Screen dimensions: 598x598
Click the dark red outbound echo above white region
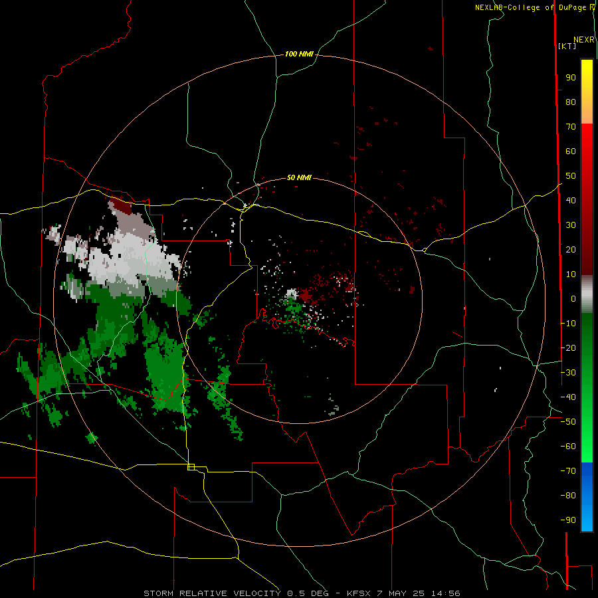click(122, 205)
